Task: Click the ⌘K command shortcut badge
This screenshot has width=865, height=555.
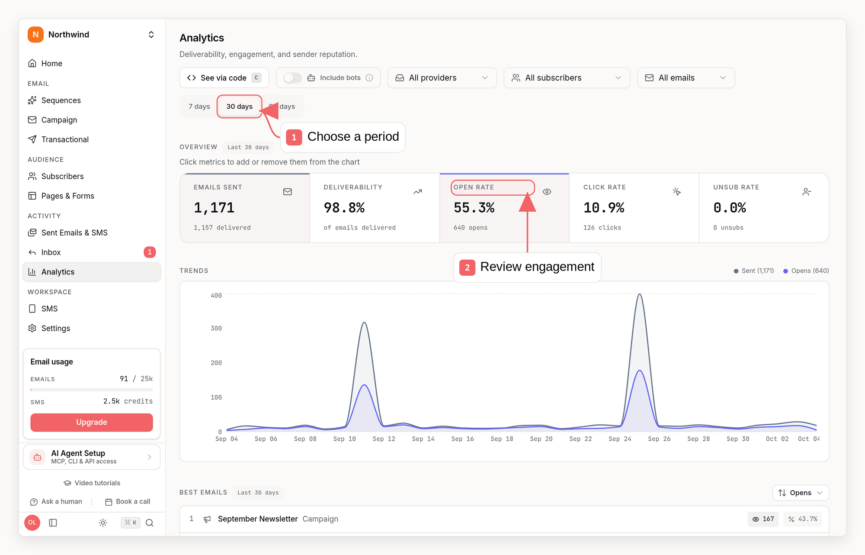Action: coord(130,523)
